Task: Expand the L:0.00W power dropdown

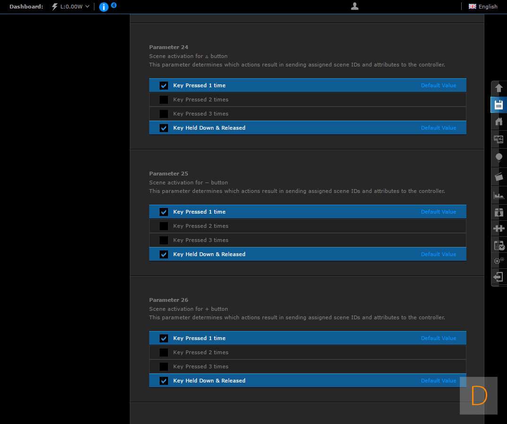Action: click(x=71, y=7)
